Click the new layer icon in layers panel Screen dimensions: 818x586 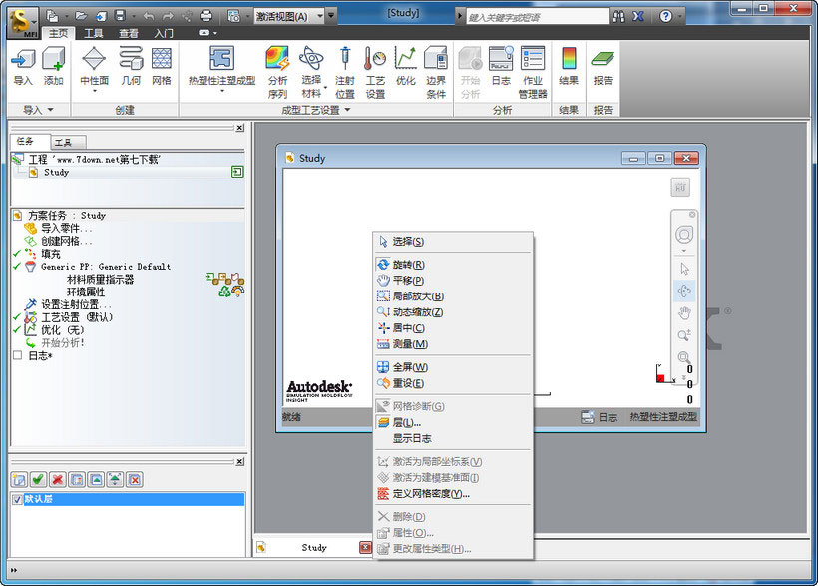pos(19,479)
